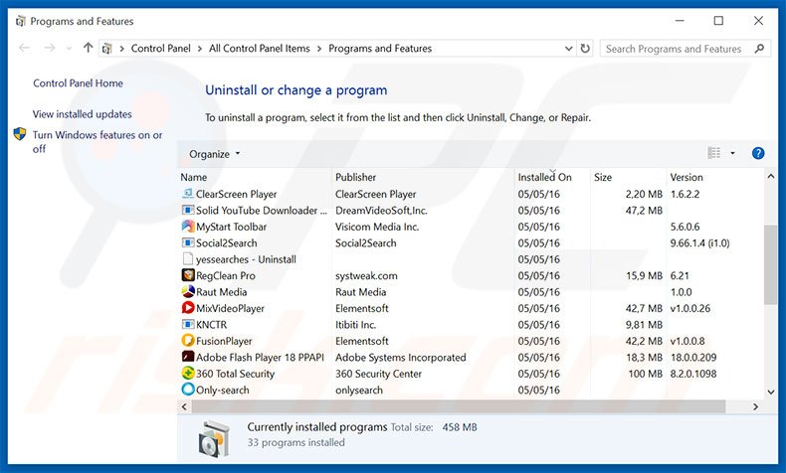Open the recent locations dropdown arrow

69,49
